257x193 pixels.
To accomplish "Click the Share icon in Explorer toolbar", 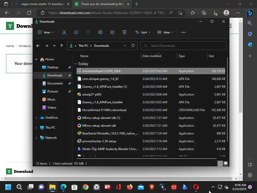I will coord(112,32).
